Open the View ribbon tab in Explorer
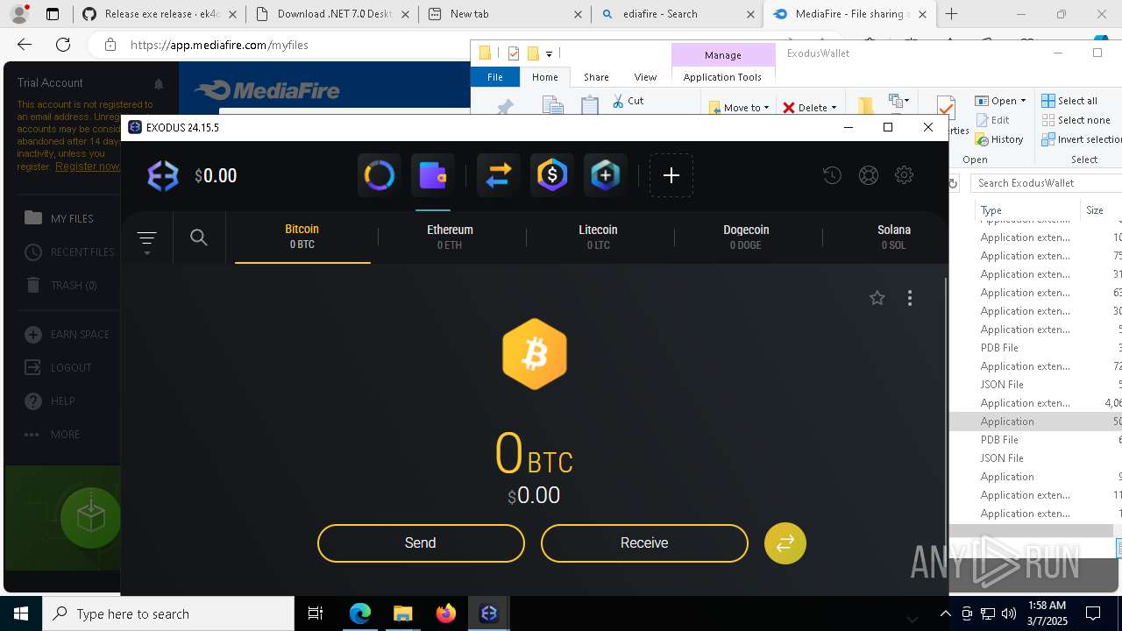The image size is (1122, 631). [645, 77]
